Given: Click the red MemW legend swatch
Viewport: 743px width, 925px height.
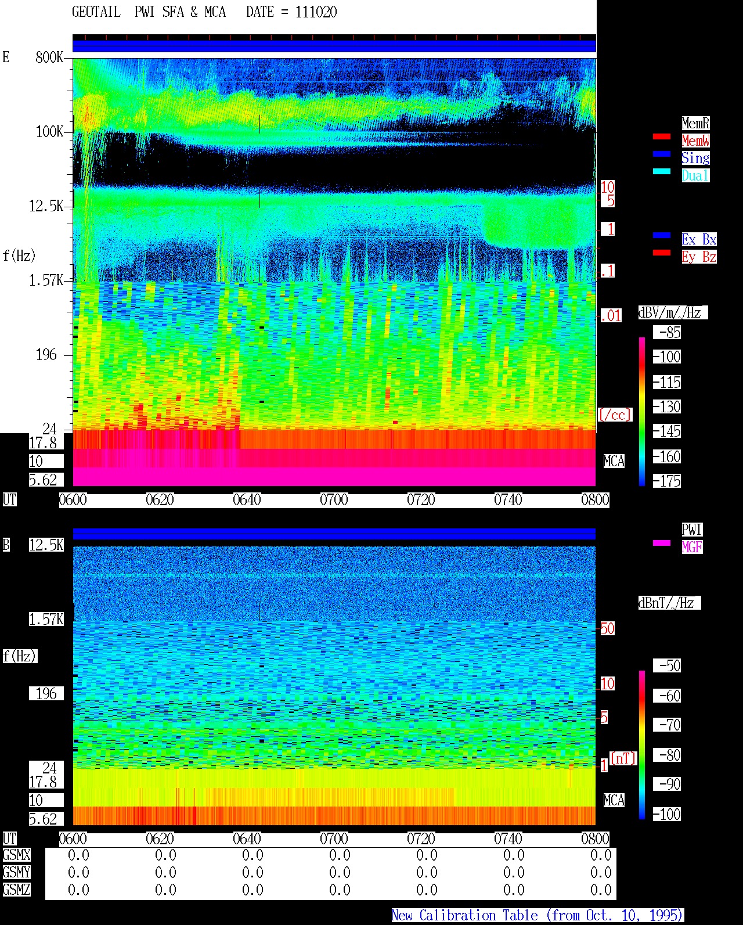Looking at the screenshot, I should tap(662, 137).
